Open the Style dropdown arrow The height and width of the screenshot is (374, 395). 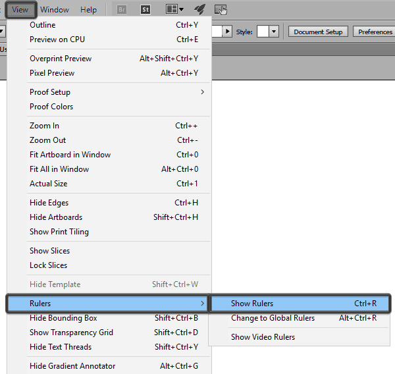tap(274, 32)
